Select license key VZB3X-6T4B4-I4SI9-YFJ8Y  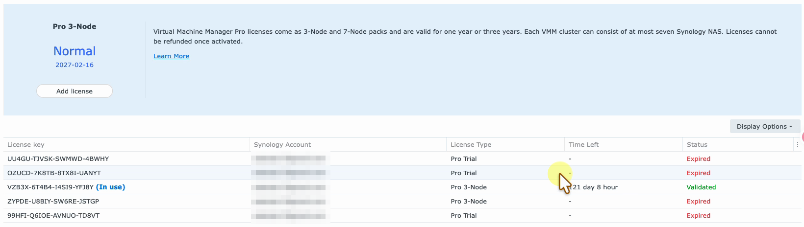[x=50, y=187]
